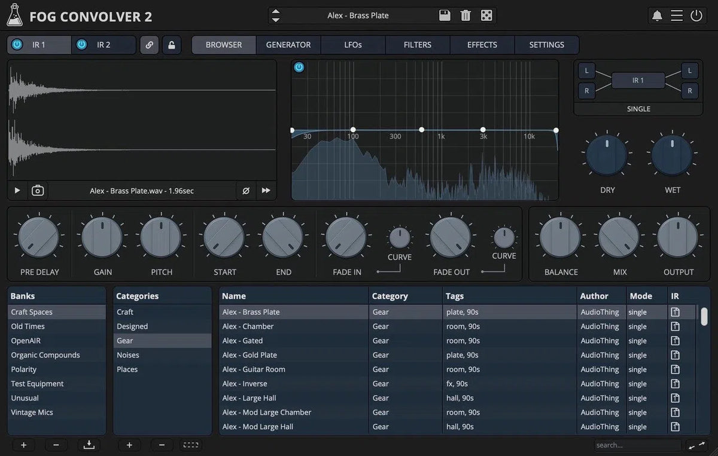Open the camera snapshot icon on the waveform
Image resolution: width=718 pixels, height=456 pixels.
37,190
